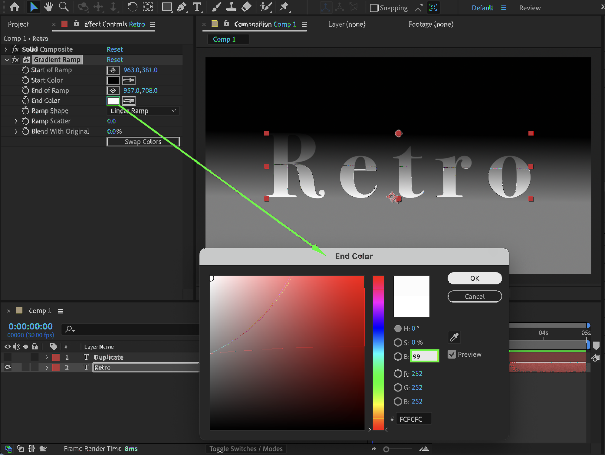Toggle the End Color stopwatch

(x=25, y=100)
